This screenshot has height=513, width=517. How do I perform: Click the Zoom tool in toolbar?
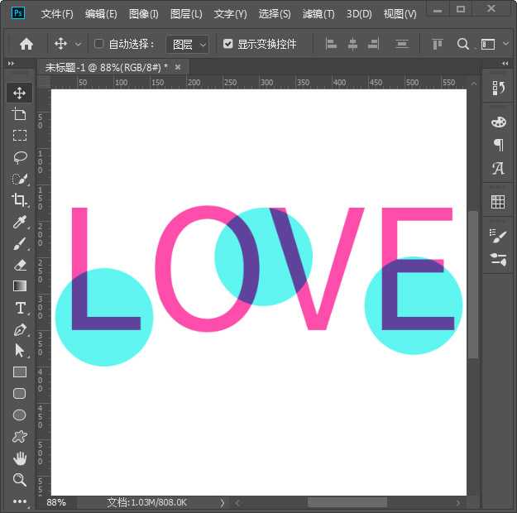click(20, 480)
